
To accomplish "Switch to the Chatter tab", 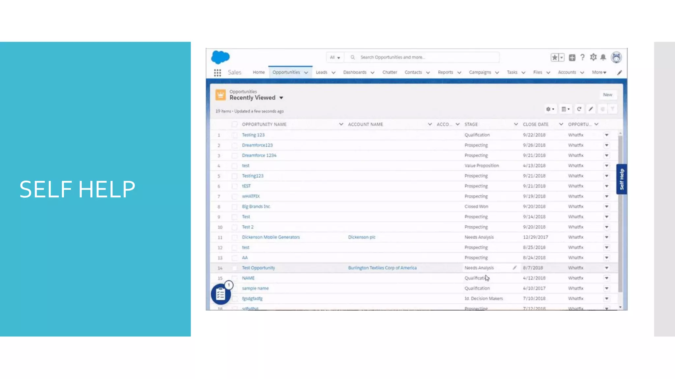I will tap(390, 72).
